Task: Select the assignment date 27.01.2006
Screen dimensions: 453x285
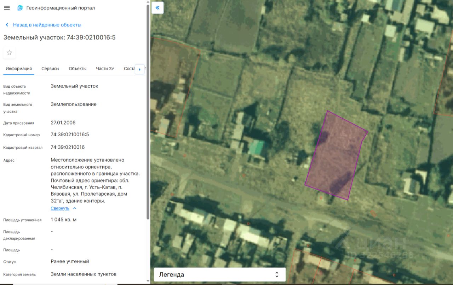Action: [x=63, y=123]
